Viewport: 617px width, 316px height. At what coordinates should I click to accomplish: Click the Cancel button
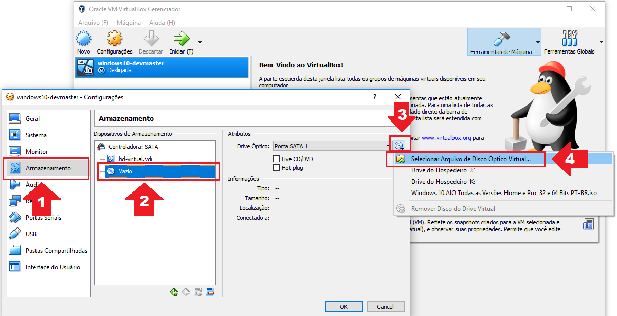(x=385, y=307)
